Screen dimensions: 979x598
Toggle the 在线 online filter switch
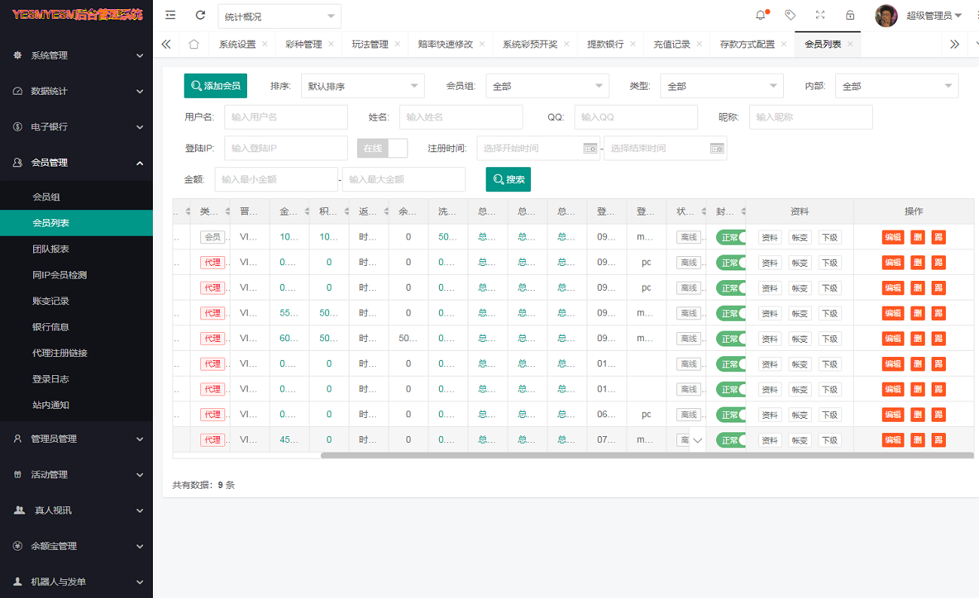click(x=383, y=148)
